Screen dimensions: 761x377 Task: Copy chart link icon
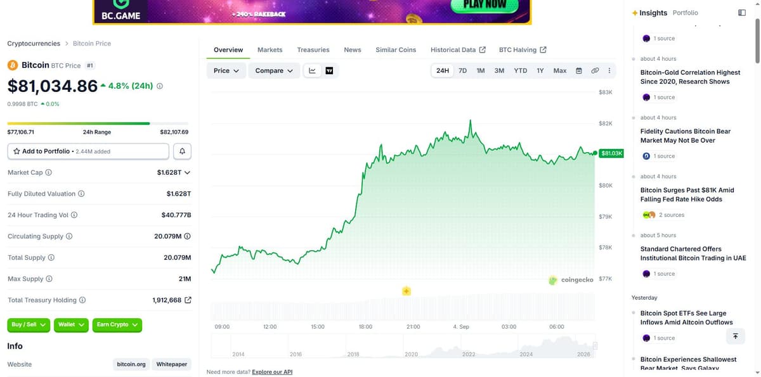(595, 70)
